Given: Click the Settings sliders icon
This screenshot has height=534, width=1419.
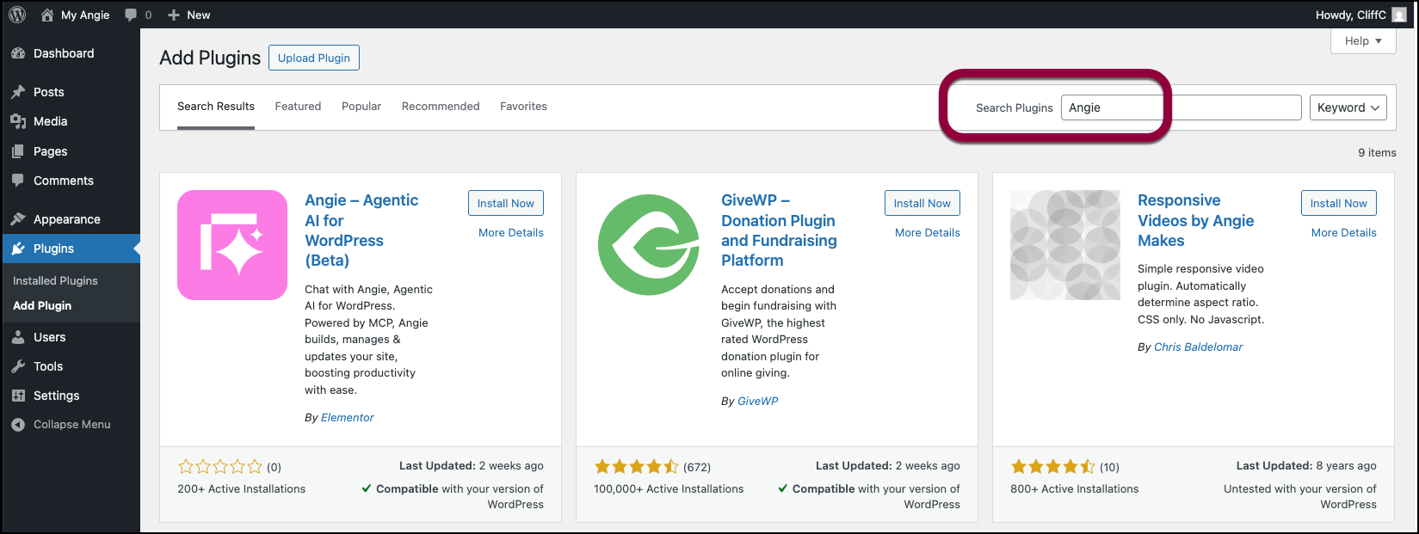Looking at the screenshot, I should pyautogui.click(x=18, y=396).
